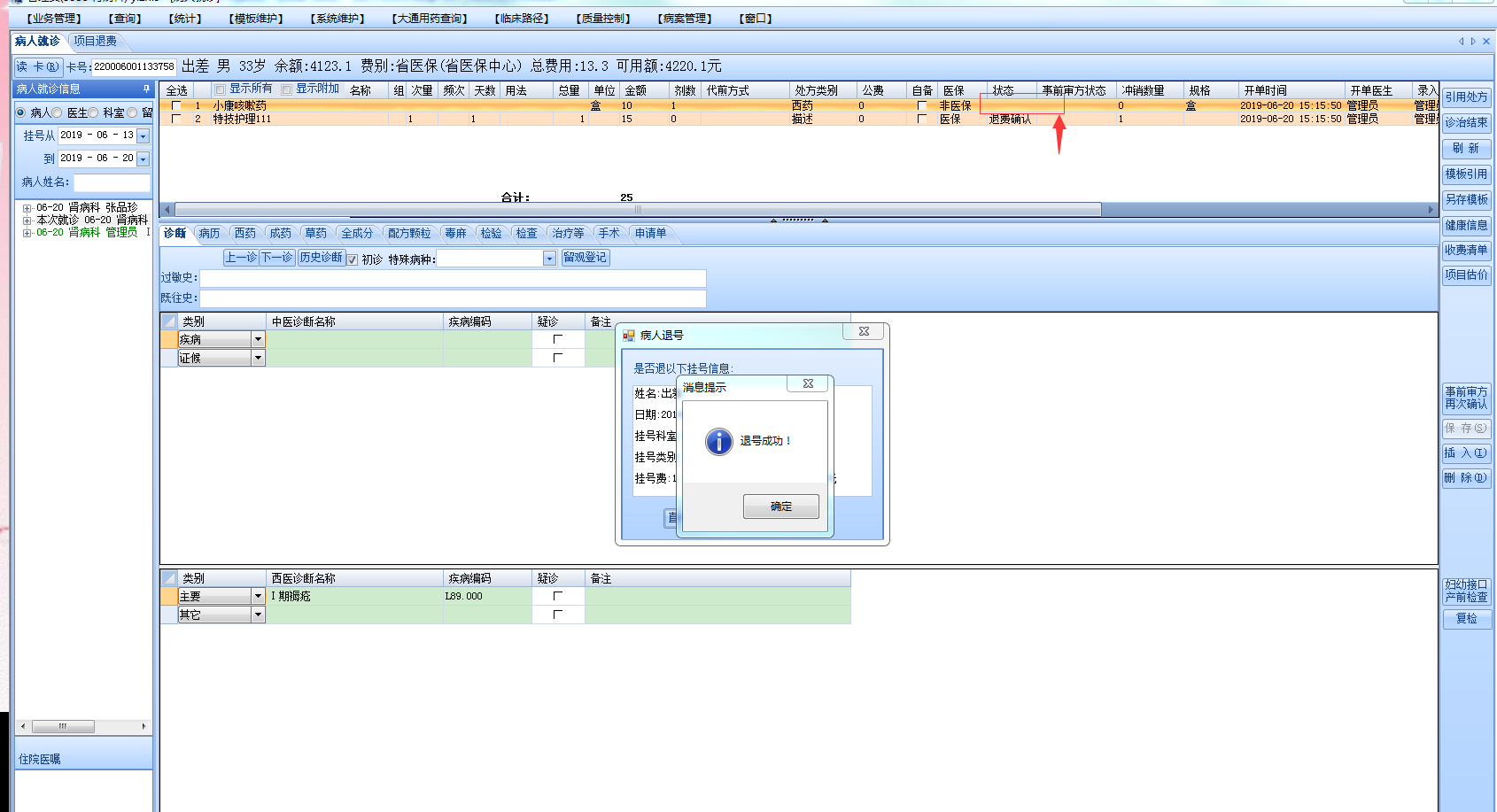Image resolution: width=1497 pixels, height=812 pixels.
Task: Check the row selector for 小康咳嗽药
Action: point(176,105)
